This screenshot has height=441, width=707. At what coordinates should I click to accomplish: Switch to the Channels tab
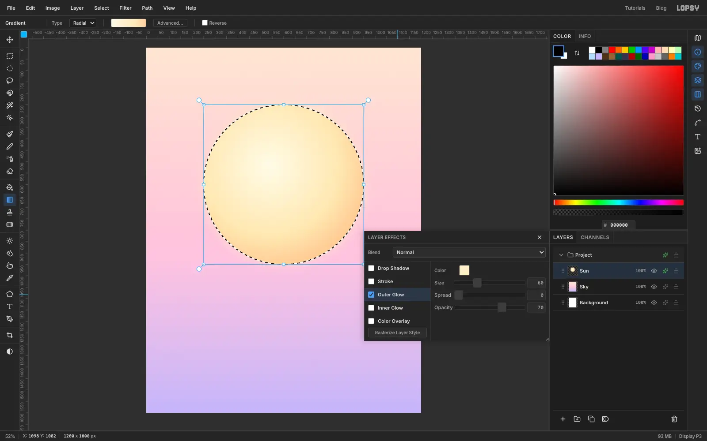[x=595, y=237]
